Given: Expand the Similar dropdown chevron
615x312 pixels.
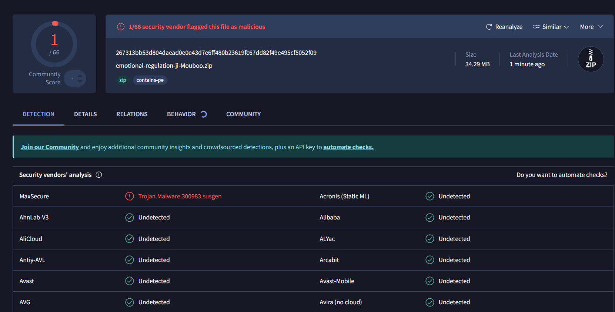Looking at the screenshot, I should (x=566, y=27).
